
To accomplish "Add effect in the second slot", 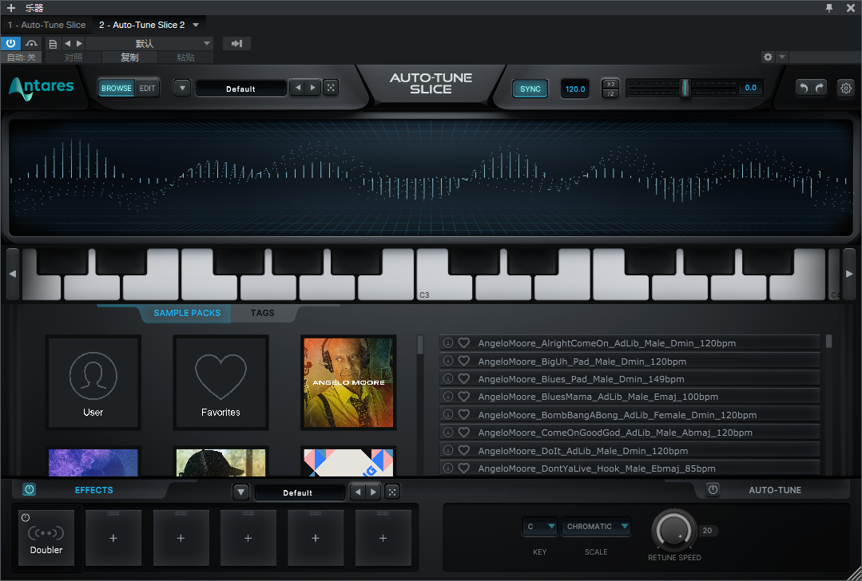I will (x=113, y=538).
